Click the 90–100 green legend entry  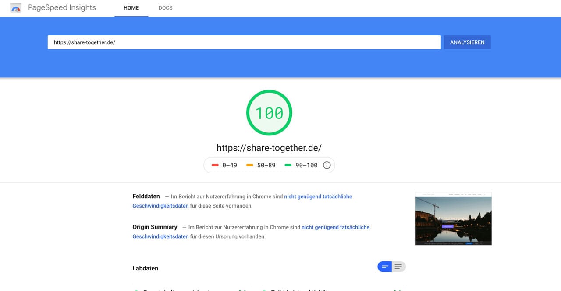click(301, 165)
